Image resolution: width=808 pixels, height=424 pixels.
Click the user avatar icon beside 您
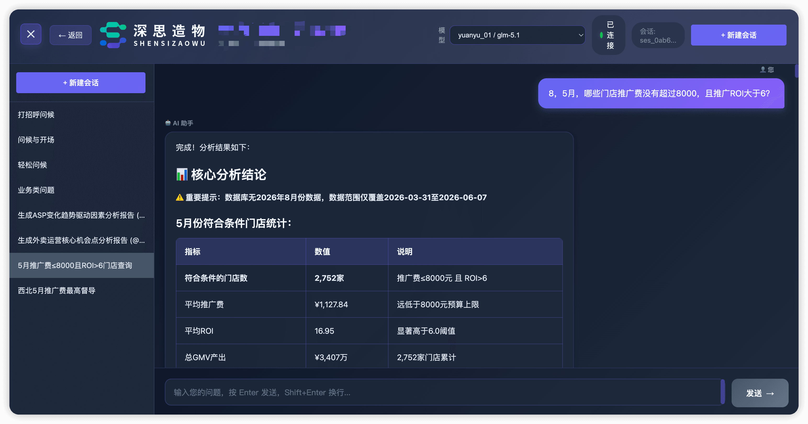click(762, 69)
